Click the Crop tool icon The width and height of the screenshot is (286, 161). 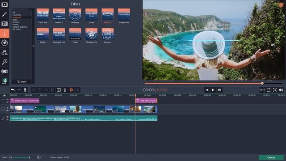46,90
